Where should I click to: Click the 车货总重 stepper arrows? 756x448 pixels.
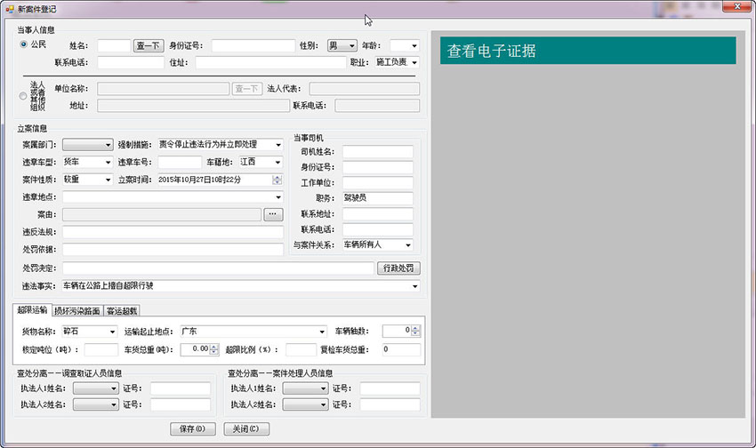tap(214, 349)
